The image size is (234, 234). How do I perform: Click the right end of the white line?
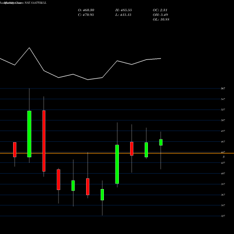161,58
